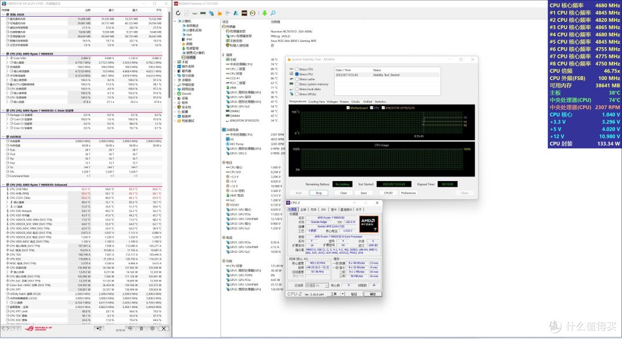Toggle the Motherboard graph checkbox

click(348, 107)
